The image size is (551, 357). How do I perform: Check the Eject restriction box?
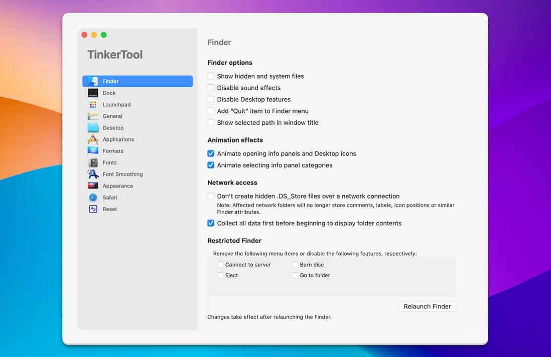220,275
